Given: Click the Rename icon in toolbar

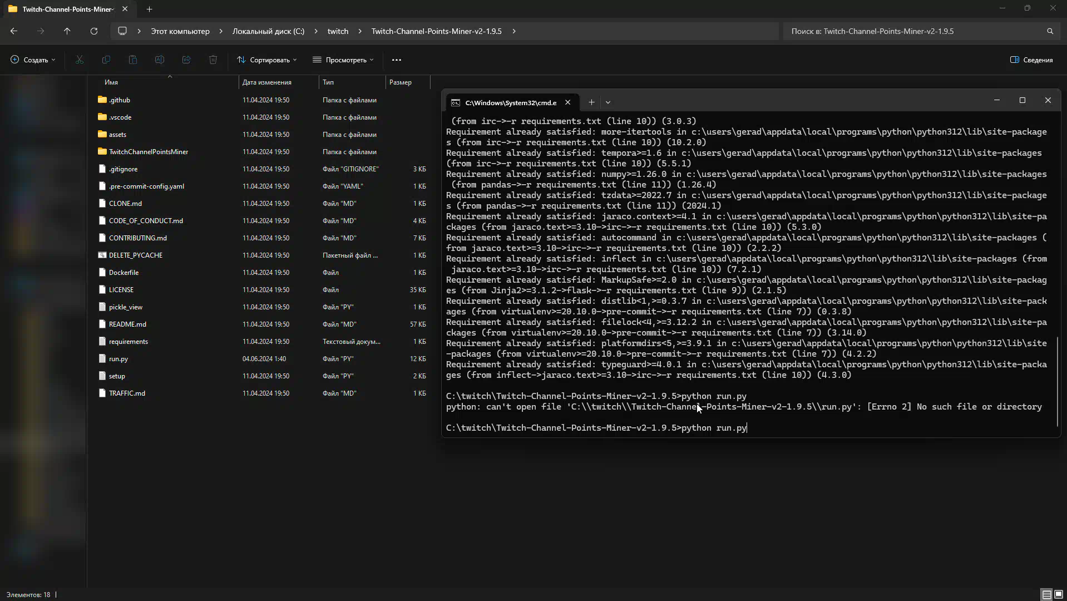Looking at the screenshot, I should (160, 60).
